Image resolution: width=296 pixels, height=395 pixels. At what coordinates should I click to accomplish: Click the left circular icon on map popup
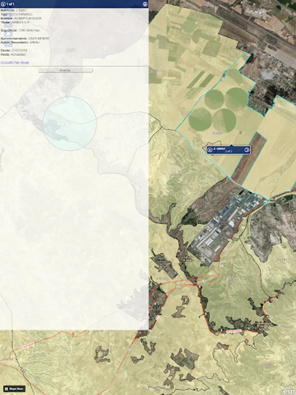point(210,150)
